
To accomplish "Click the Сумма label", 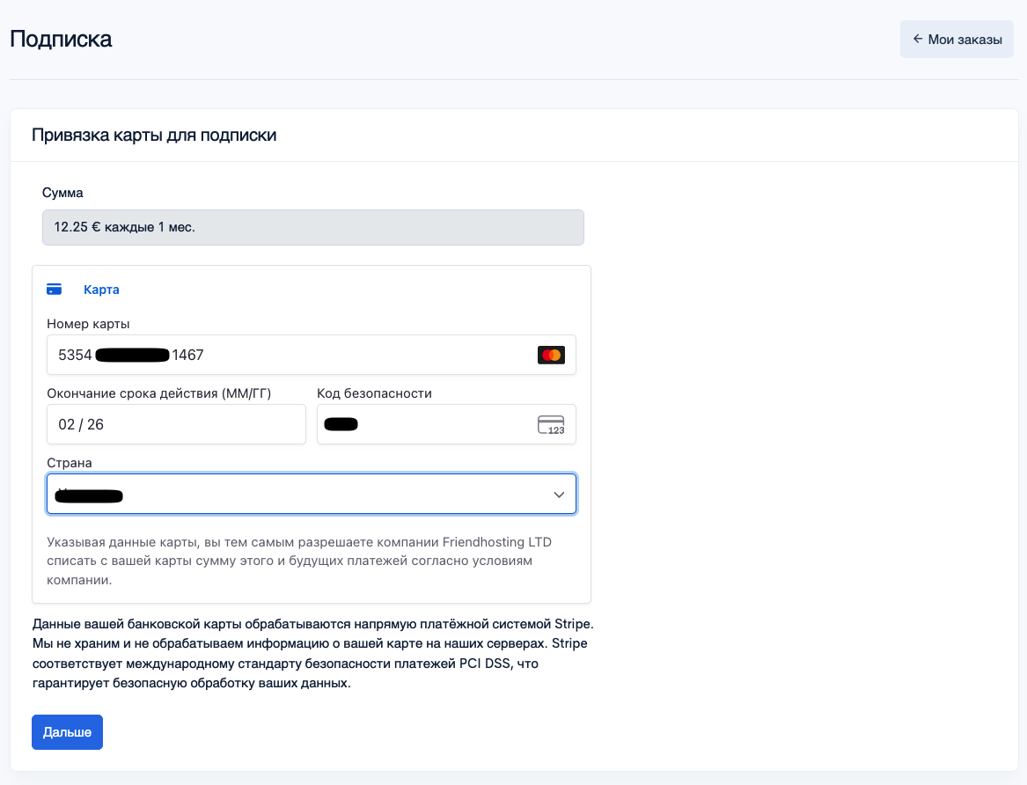I will pyautogui.click(x=62, y=193).
